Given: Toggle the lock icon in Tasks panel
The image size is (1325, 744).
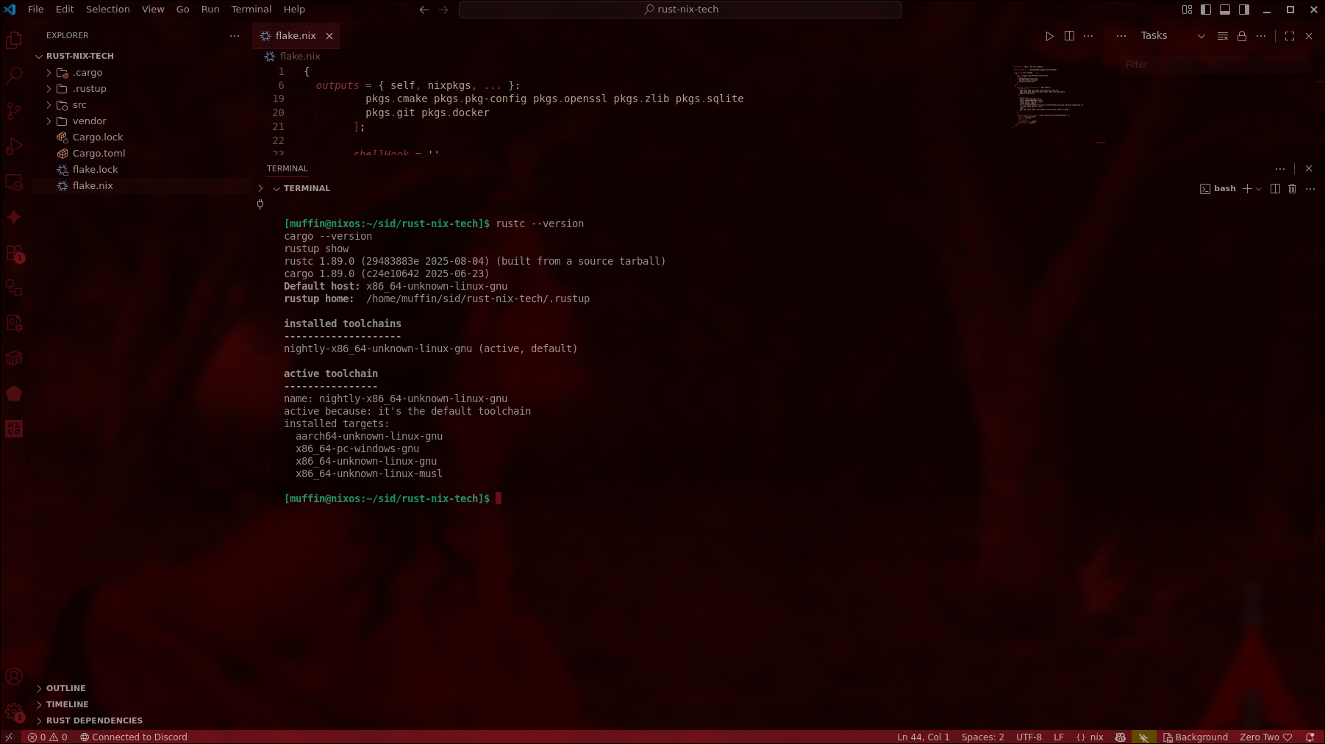Looking at the screenshot, I should point(1242,36).
